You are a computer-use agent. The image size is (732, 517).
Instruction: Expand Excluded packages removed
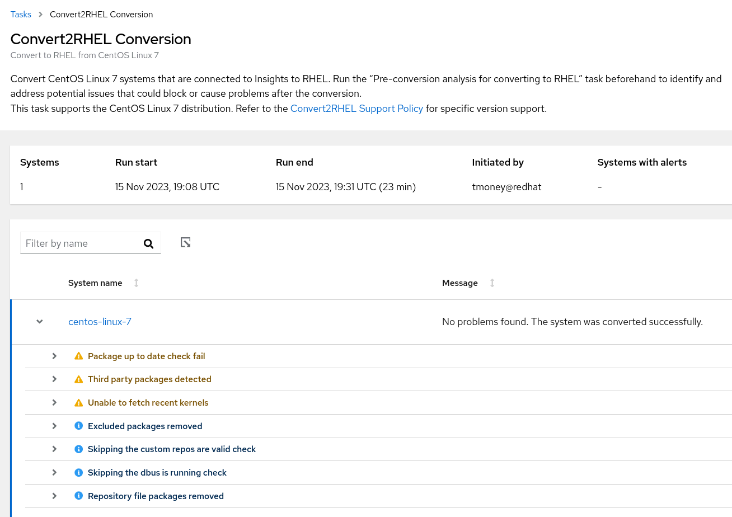54,426
